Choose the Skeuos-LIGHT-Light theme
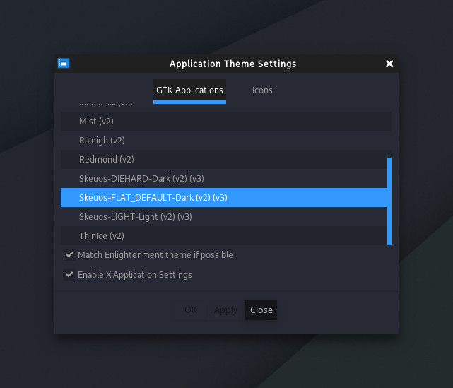Screen dimensions: 453x388 coord(135,217)
